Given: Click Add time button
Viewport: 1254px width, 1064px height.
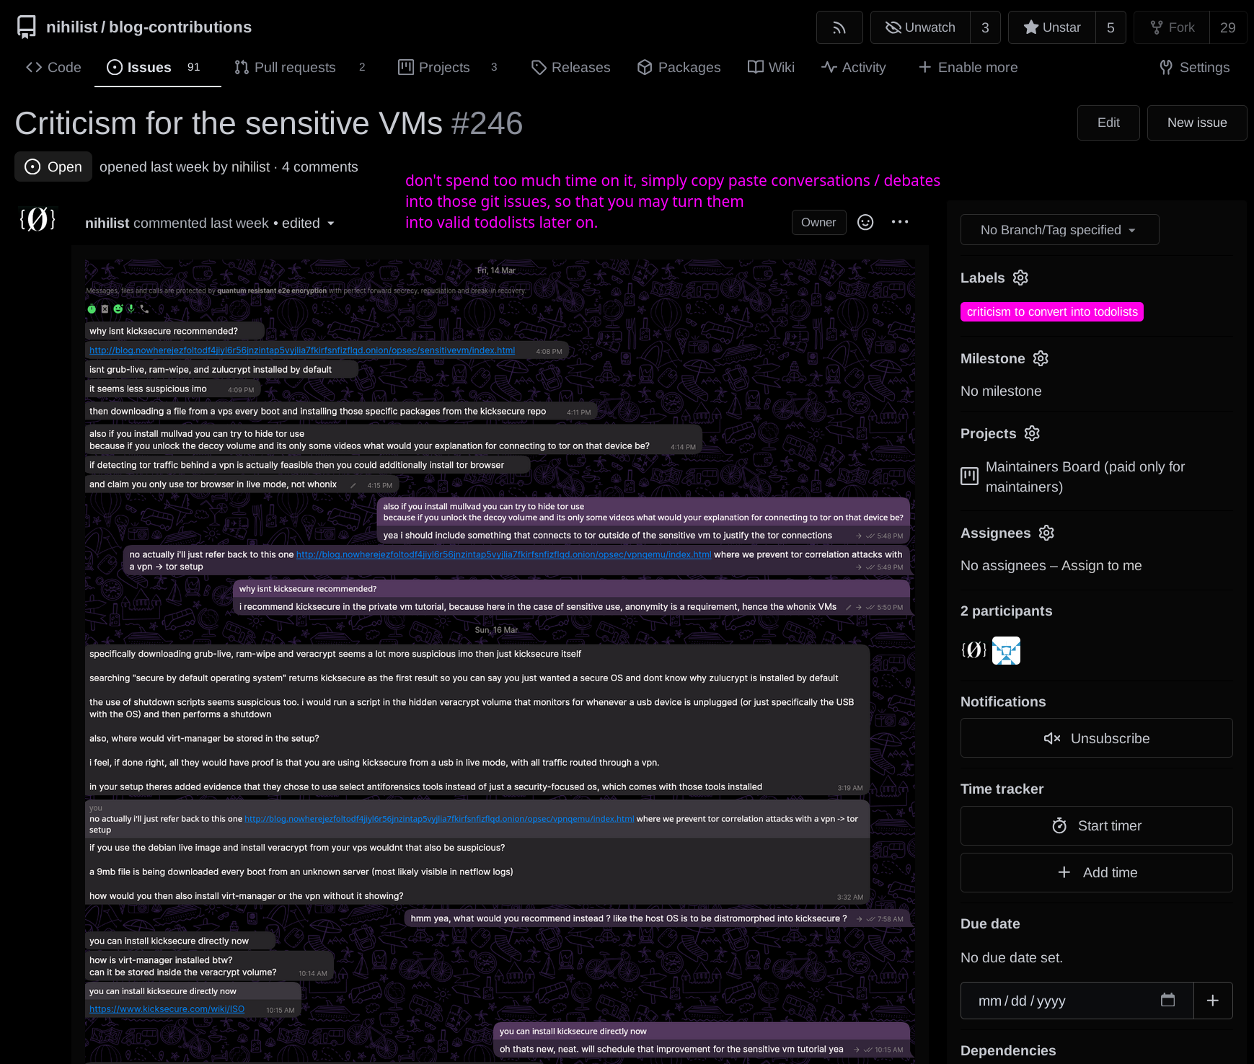Looking at the screenshot, I should [x=1096, y=872].
